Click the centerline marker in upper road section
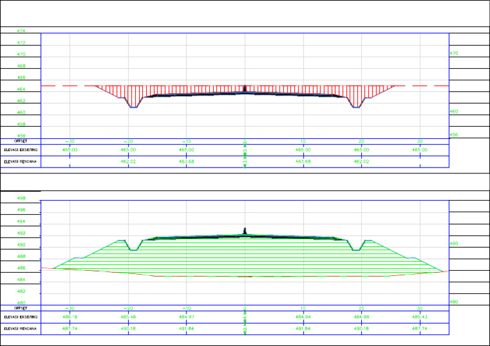 tap(246, 88)
